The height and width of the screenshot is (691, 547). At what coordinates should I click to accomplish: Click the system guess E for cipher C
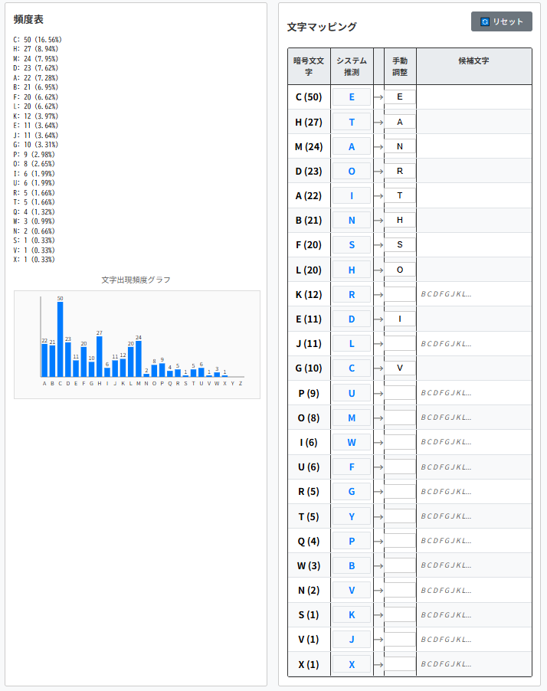tap(352, 97)
